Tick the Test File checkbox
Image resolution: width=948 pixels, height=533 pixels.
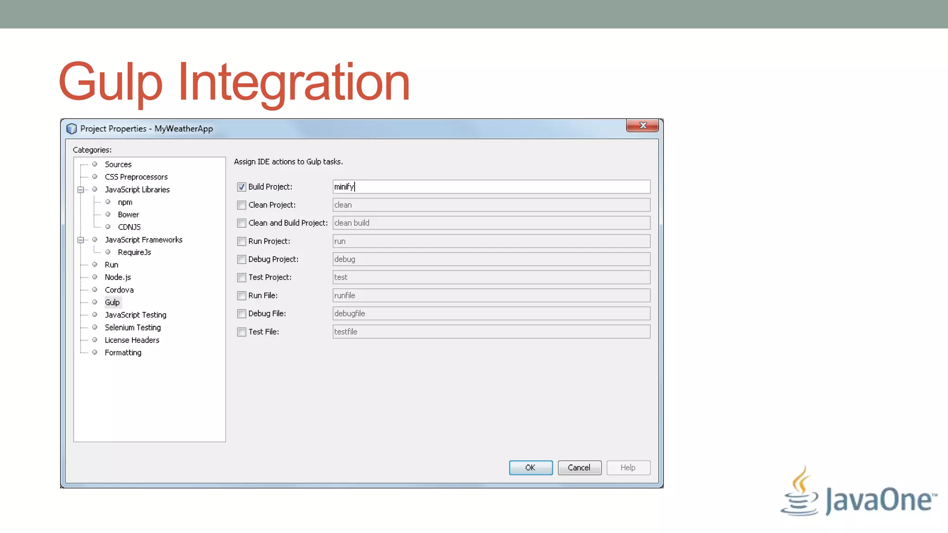pyautogui.click(x=242, y=332)
